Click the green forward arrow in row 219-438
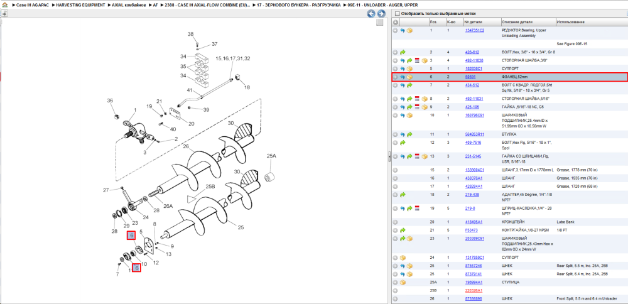The width and height of the screenshot is (628, 304). coord(403,195)
